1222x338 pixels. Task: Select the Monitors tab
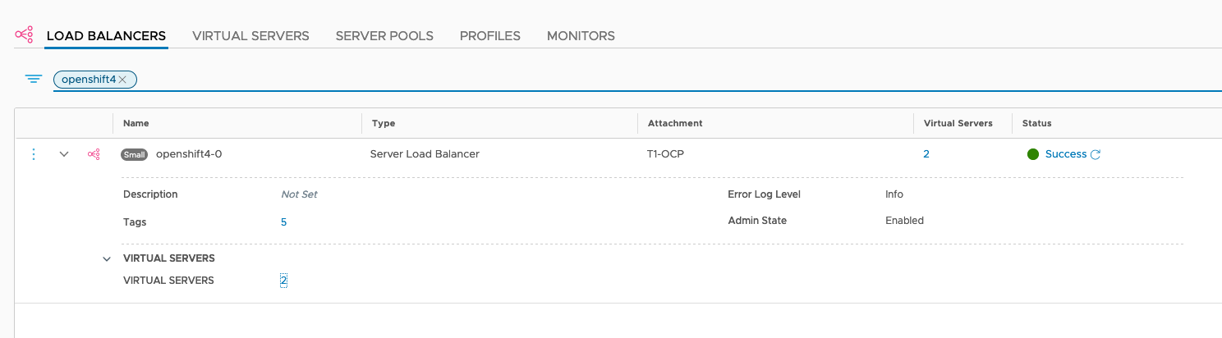point(581,36)
